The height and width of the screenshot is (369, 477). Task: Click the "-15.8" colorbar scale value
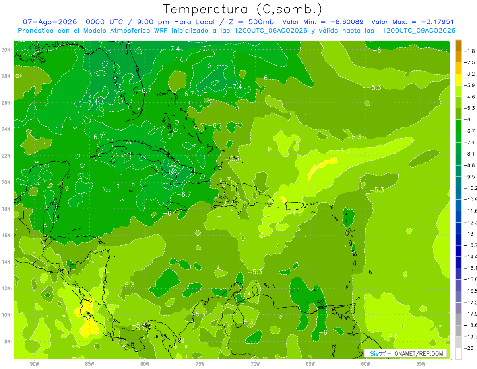pyautogui.click(x=471, y=279)
